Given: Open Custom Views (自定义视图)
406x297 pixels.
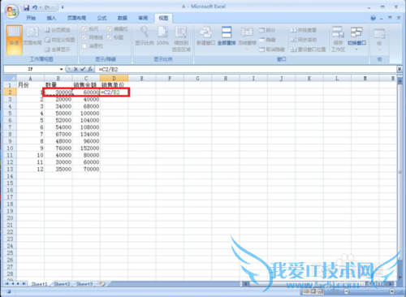Looking at the screenshot, I should coord(59,40).
